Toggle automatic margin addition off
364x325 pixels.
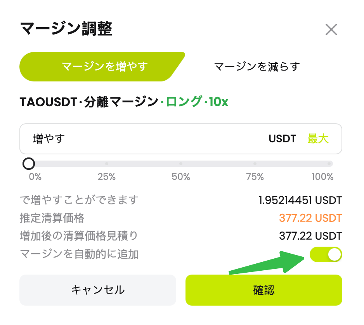pyautogui.click(x=326, y=254)
